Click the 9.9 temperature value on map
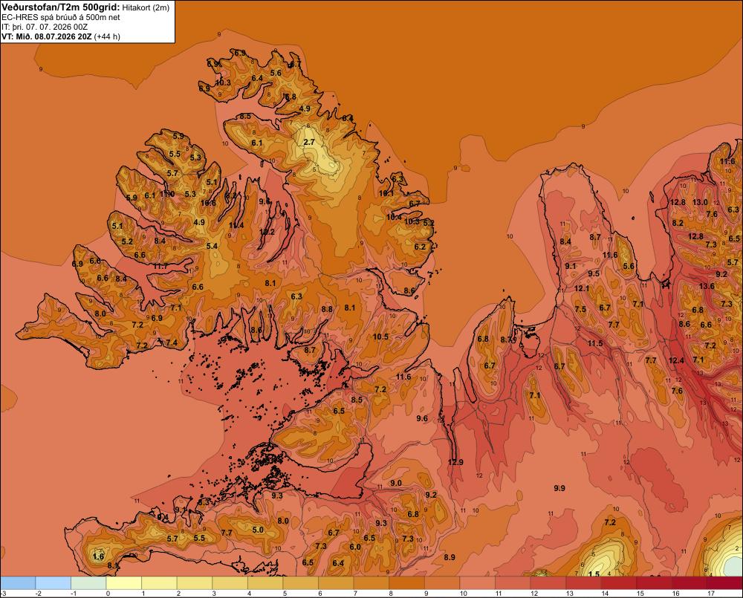This screenshot has height=598, width=743. pyautogui.click(x=559, y=488)
